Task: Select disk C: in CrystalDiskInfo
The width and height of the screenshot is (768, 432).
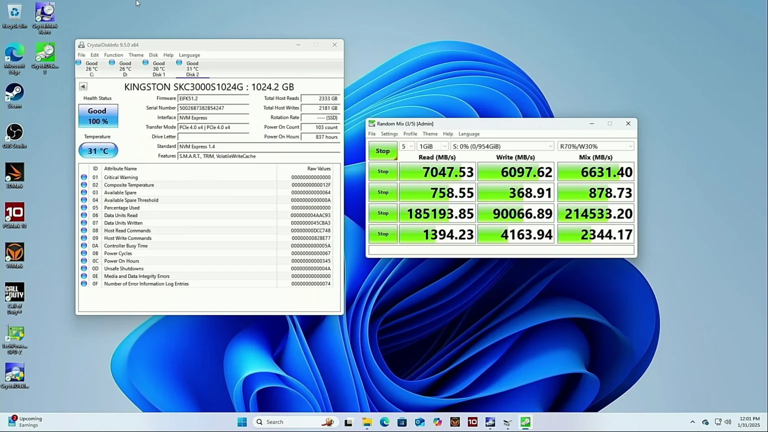Action: 91,68
